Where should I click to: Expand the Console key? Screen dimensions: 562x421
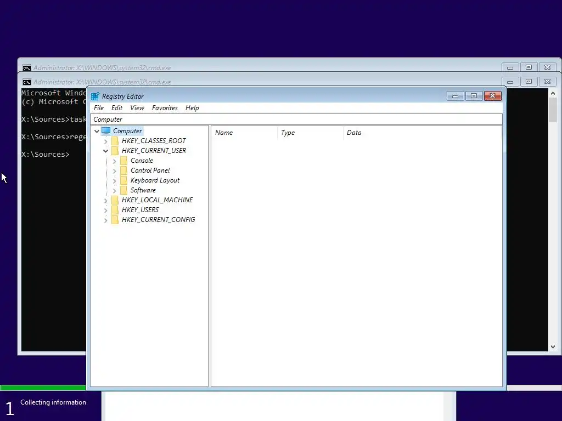point(114,161)
